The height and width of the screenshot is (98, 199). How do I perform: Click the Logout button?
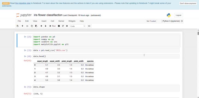coord(178,15)
